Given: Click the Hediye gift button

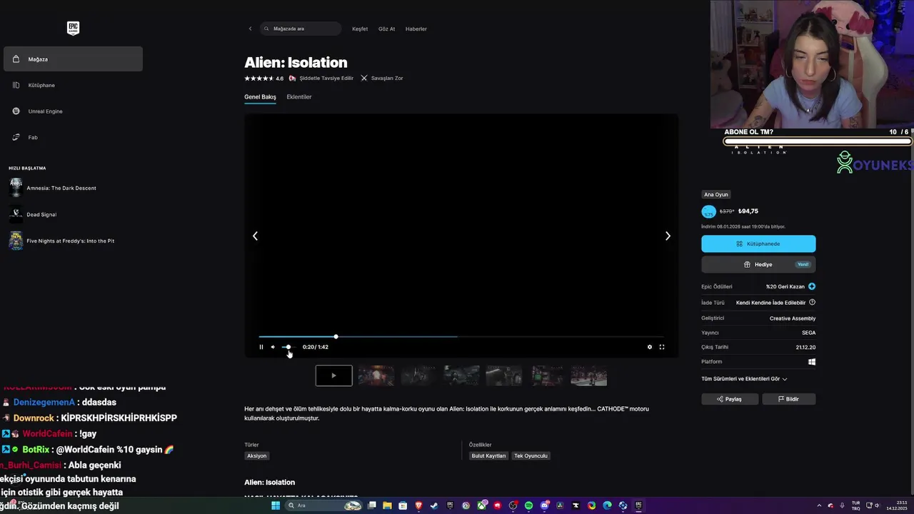Looking at the screenshot, I should click(x=758, y=264).
